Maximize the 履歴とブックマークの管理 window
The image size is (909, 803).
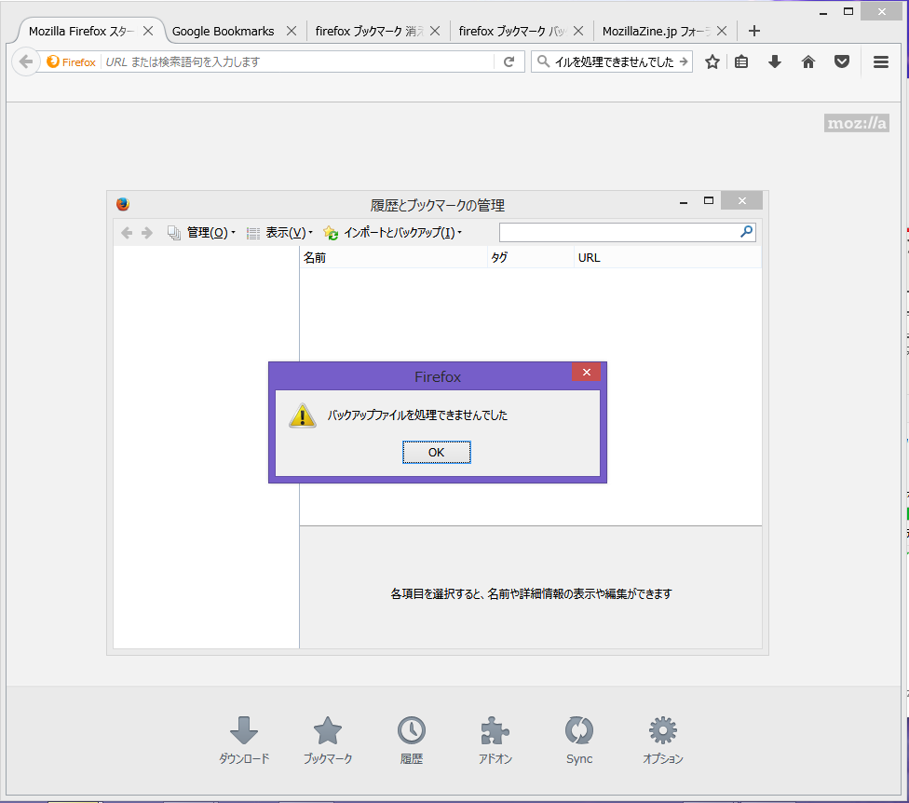pyautogui.click(x=709, y=200)
